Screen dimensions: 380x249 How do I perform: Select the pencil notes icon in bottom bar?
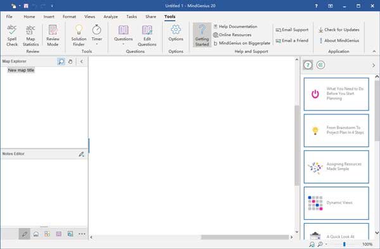point(25,234)
